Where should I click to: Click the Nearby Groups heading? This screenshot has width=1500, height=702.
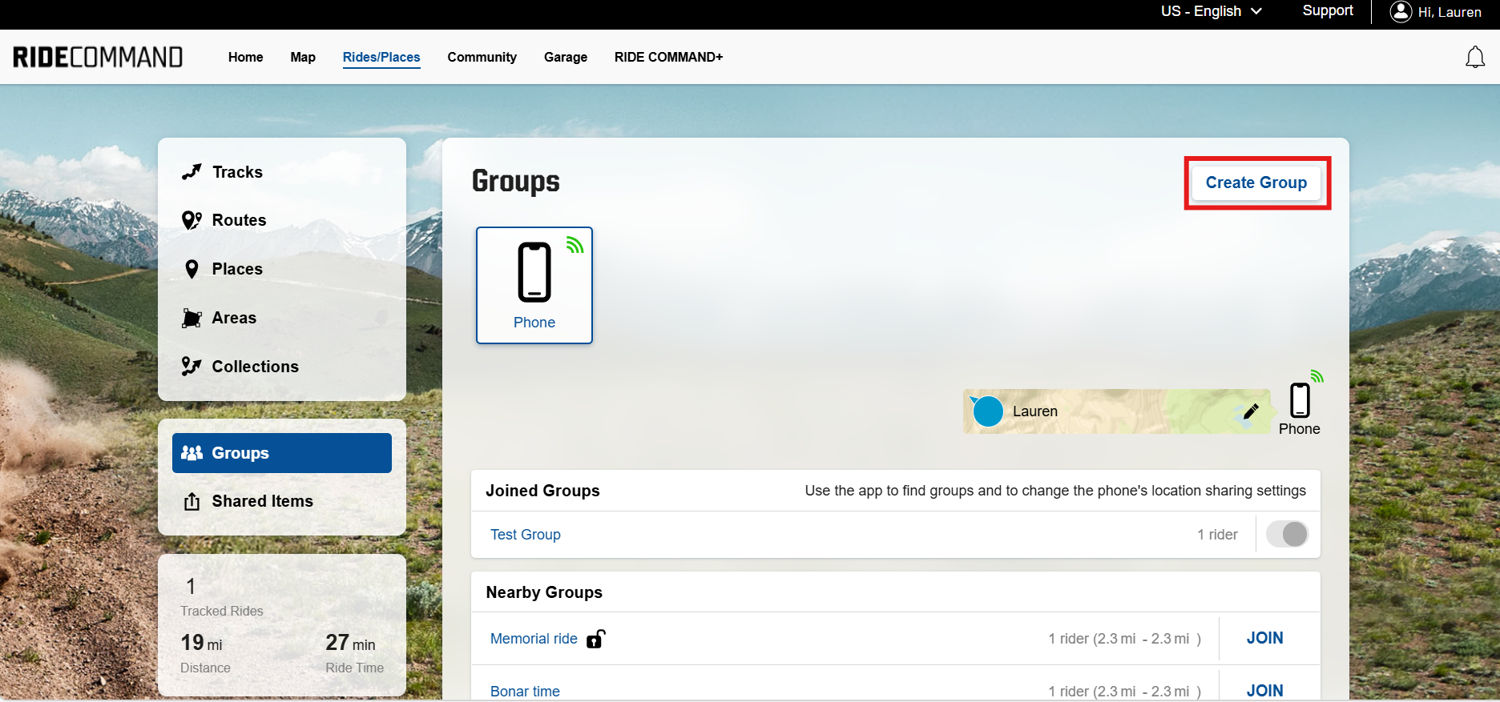[x=544, y=592]
